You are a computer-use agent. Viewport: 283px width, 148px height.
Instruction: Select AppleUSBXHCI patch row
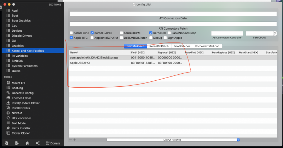[x=173, y=63]
